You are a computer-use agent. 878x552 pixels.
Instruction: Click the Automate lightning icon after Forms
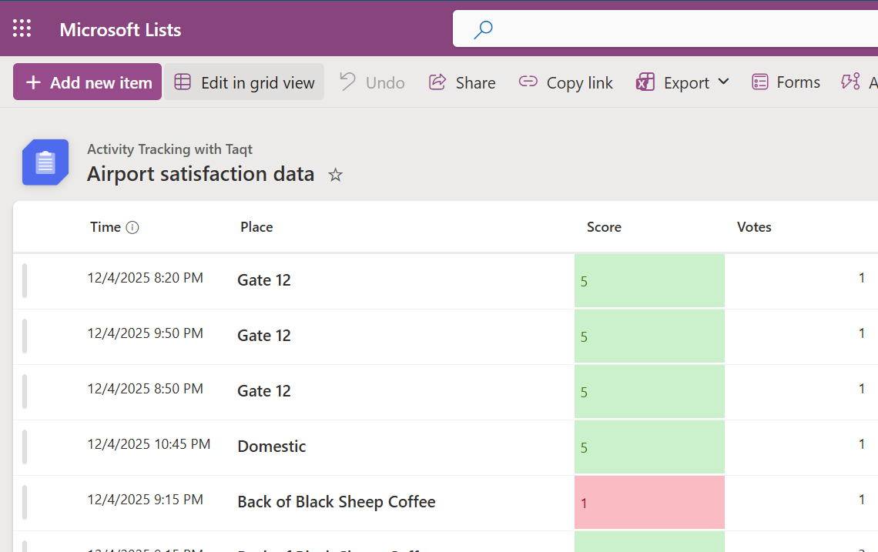850,82
